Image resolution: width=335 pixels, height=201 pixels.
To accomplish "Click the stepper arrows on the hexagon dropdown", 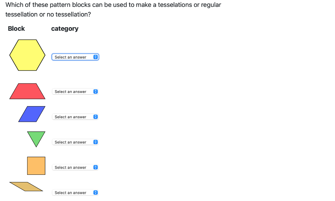I will pos(96,57).
